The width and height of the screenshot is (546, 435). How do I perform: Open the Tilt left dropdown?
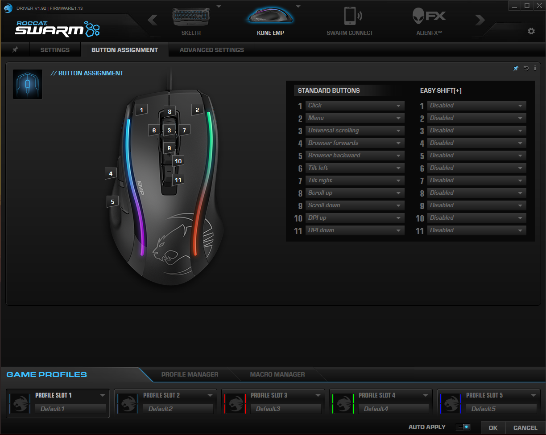click(355, 168)
